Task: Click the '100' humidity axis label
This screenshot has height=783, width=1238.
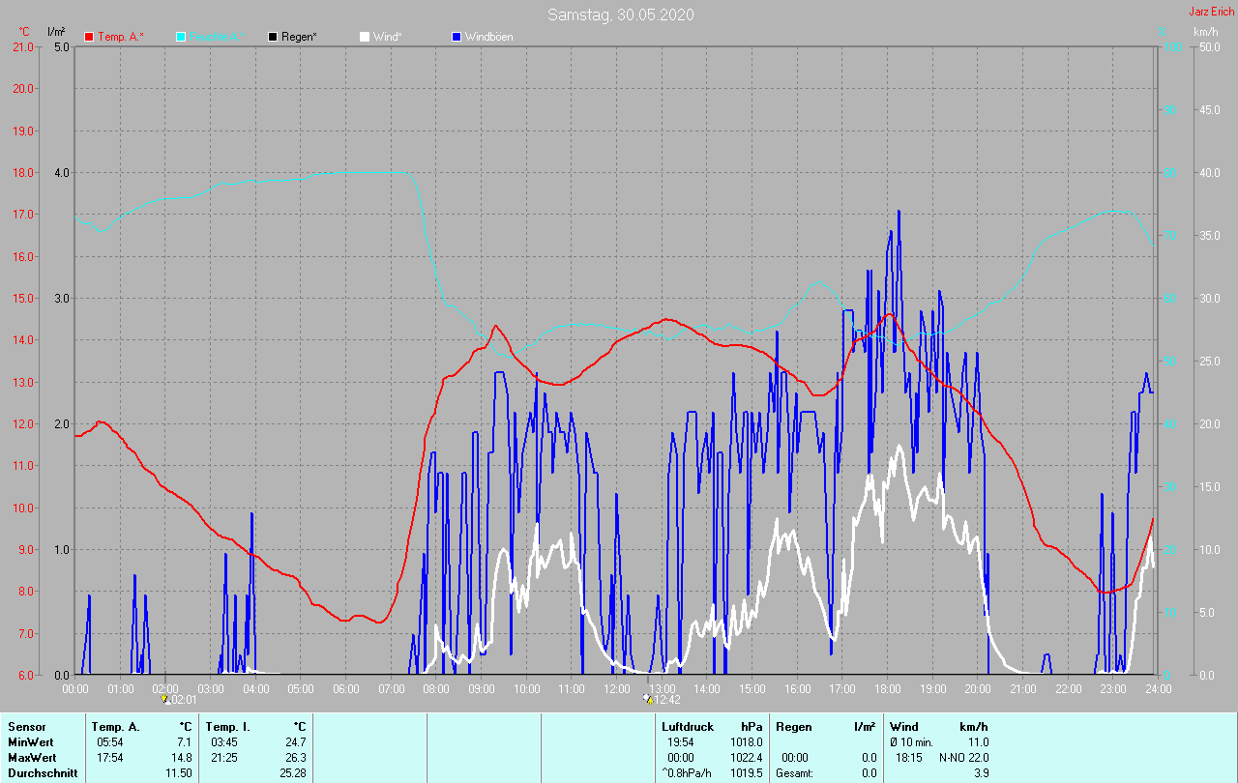Action: pyautogui.click(x=1171, y=46)
